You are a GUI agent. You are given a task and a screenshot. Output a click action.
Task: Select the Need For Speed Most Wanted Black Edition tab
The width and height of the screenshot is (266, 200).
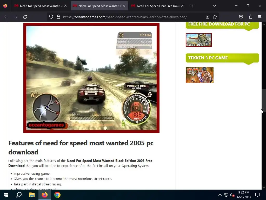99,6
